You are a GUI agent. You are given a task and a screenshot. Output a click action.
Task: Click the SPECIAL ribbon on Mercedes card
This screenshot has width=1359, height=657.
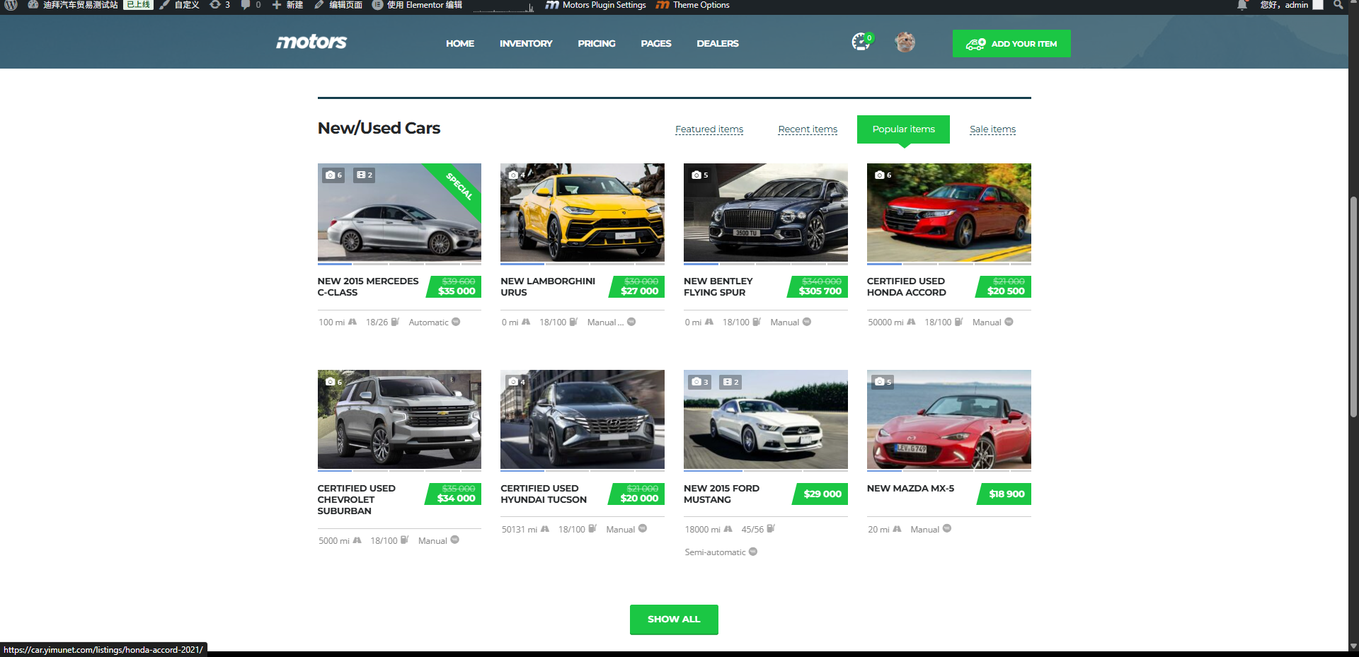(459, 186)
